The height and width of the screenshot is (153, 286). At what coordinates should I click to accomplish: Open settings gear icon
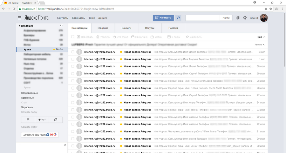coord(245,18)
